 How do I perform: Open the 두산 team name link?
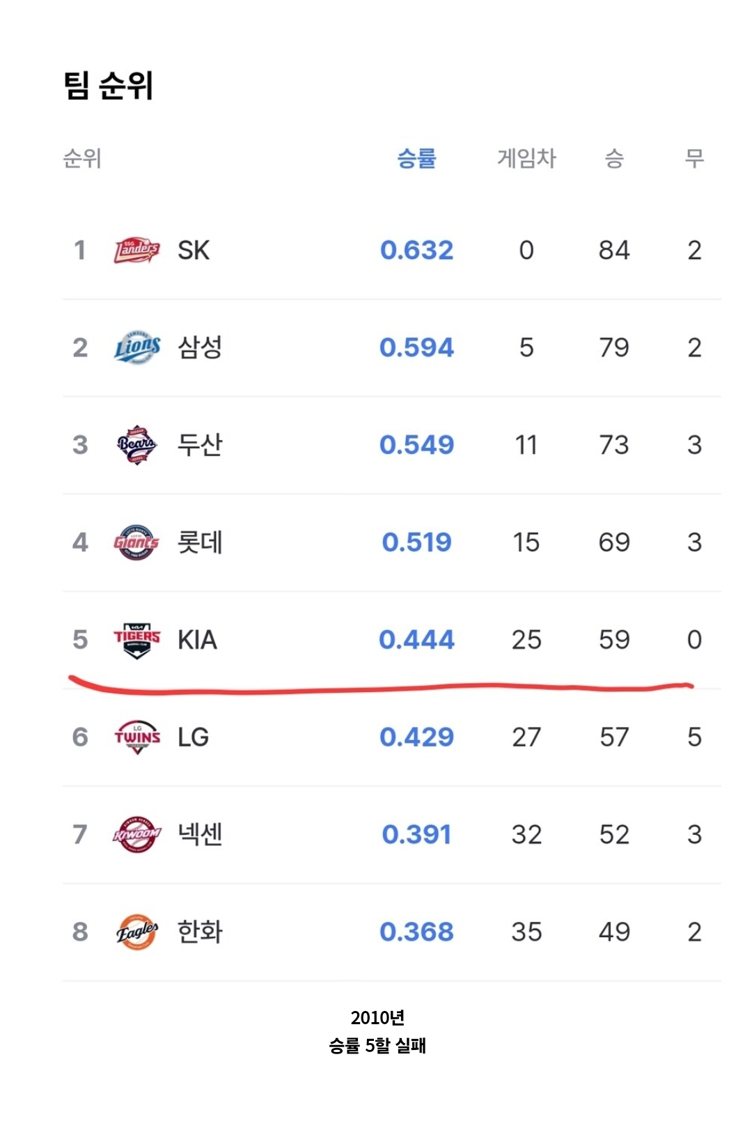click(200, 445)
